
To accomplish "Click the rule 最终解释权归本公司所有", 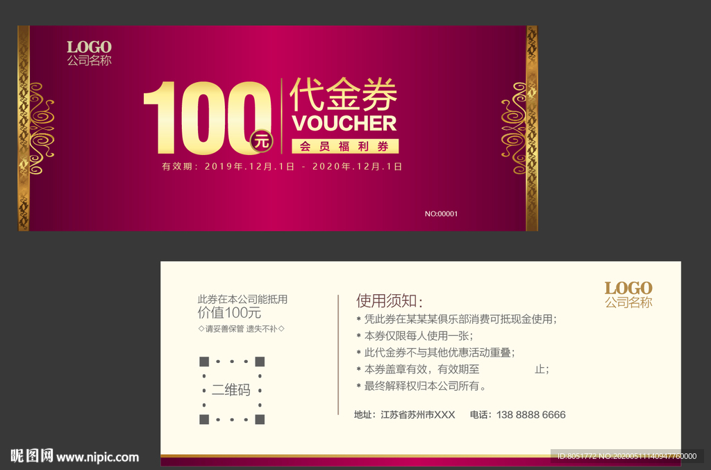I will (421, 386).
